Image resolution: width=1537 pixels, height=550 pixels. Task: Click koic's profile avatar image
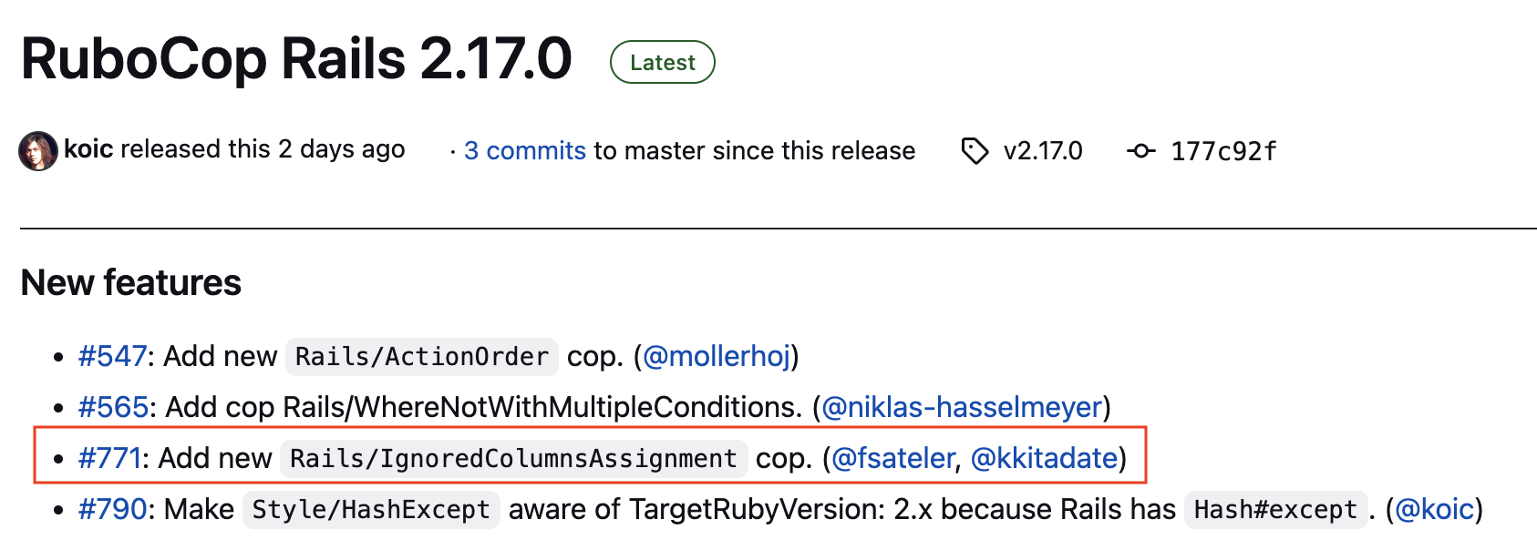(38, 150)
